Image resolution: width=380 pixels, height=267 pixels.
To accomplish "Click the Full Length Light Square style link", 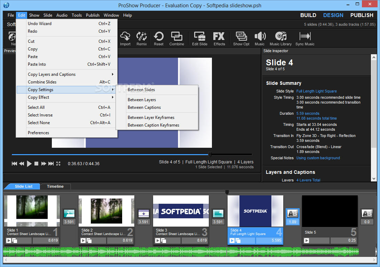I will point(317,91).
